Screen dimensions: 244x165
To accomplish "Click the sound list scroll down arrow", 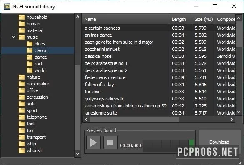I will pyautogui.click(x=239, y=112).
